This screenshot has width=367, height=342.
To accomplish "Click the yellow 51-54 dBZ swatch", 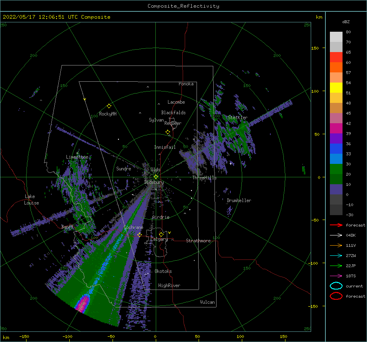I will [x=336, y=88].
